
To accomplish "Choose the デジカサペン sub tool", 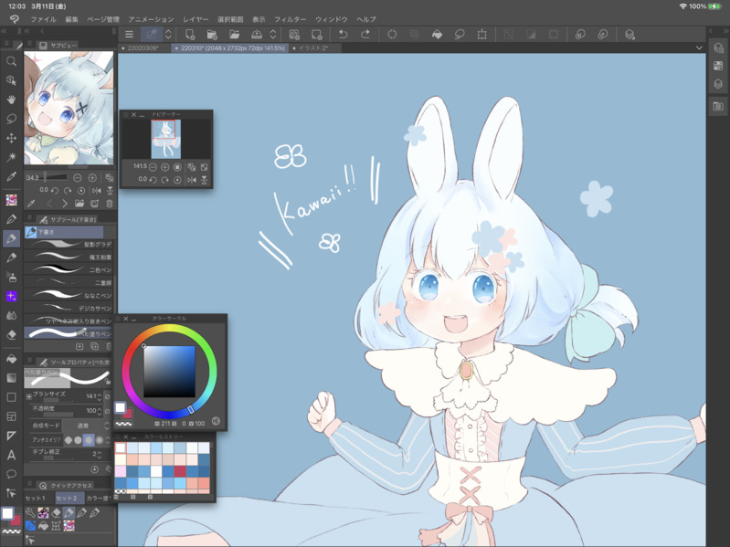I will [68, 308].
